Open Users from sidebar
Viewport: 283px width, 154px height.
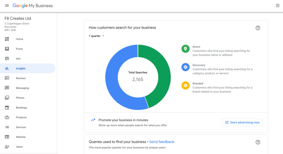(28, 147)
